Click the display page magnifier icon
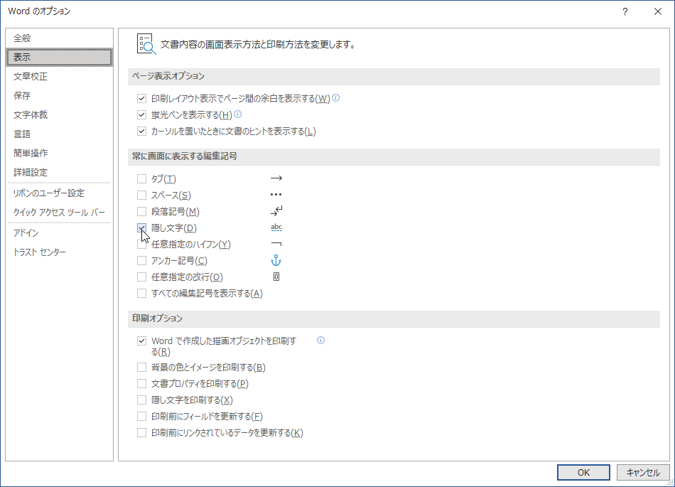Viewport: 675px width, 487px height. point(146,44)
